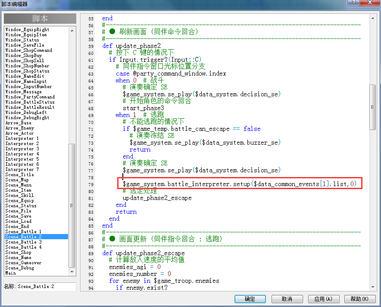Open help with 帮助(H) button
Image resolution: width=381 pixels, height=307 pixels.
click(360, 299)
